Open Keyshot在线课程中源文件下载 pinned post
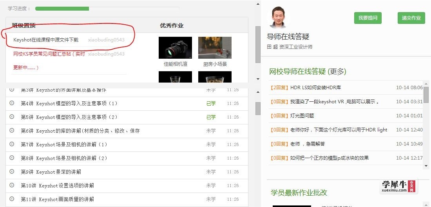The height and width of the screenshot is (207, 431). pyautogui.click(x=46, y=40)
